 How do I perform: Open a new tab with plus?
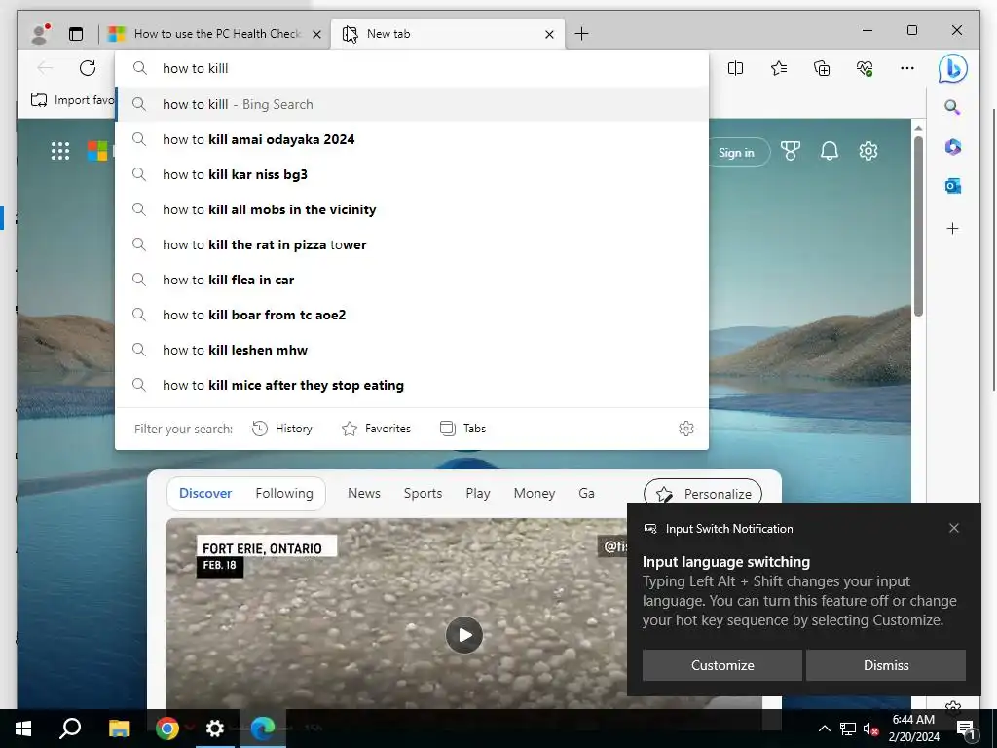pyautogui.click(x=581, y=34)
